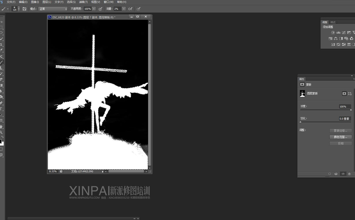Add a Black & White adjustment

pyautogui.click(x=341, y=38)
